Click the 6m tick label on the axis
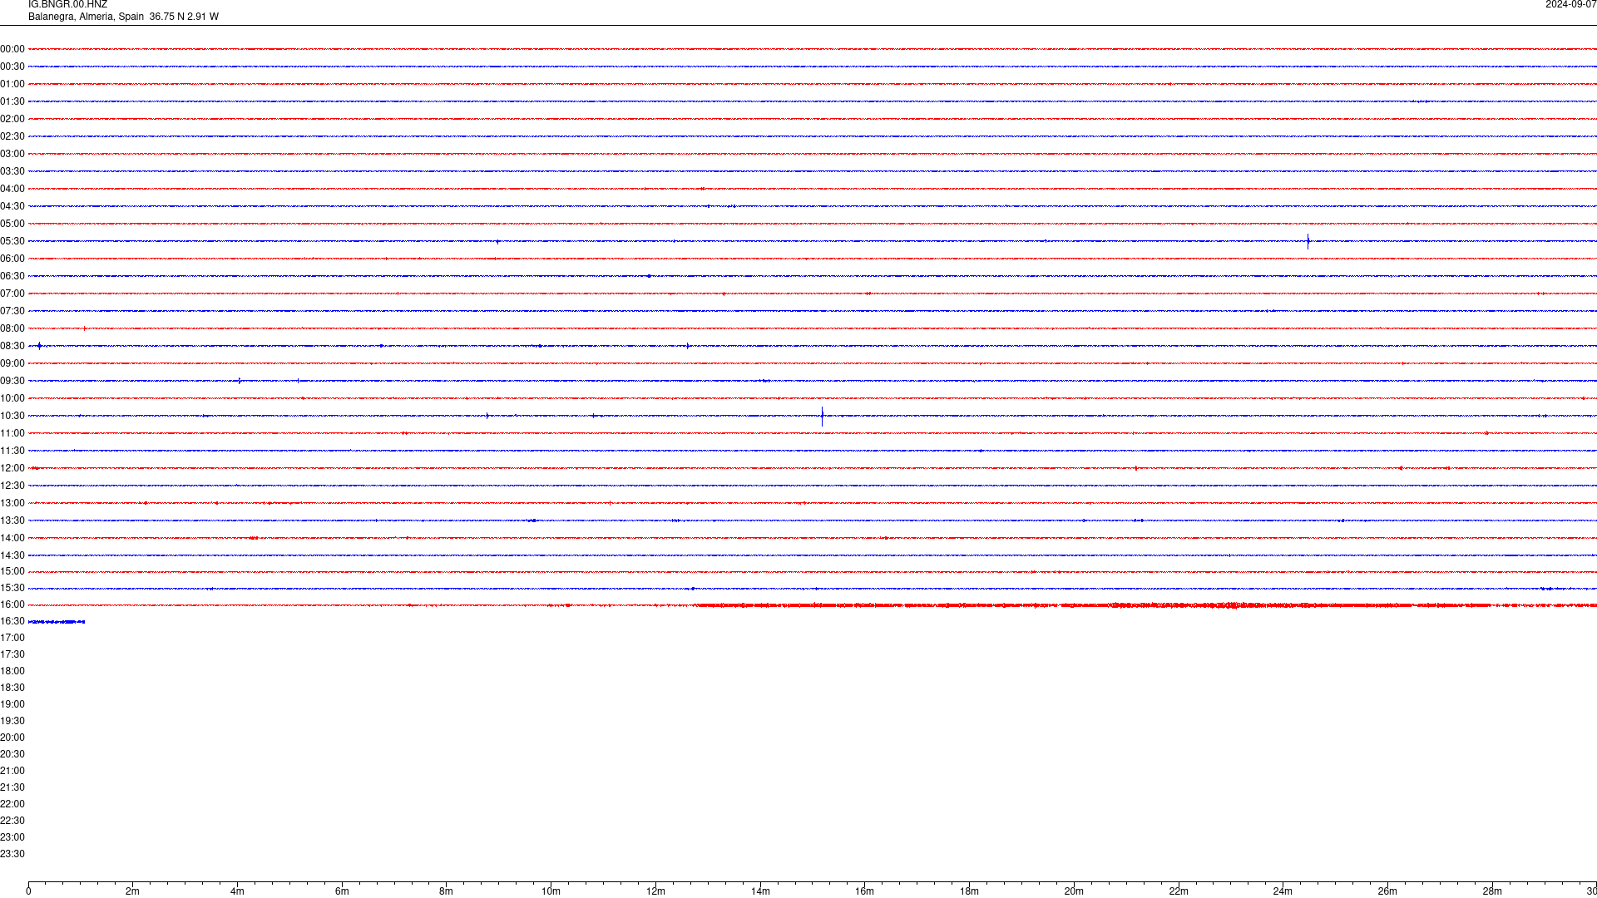1597x898 pixels. pos(342,891)
